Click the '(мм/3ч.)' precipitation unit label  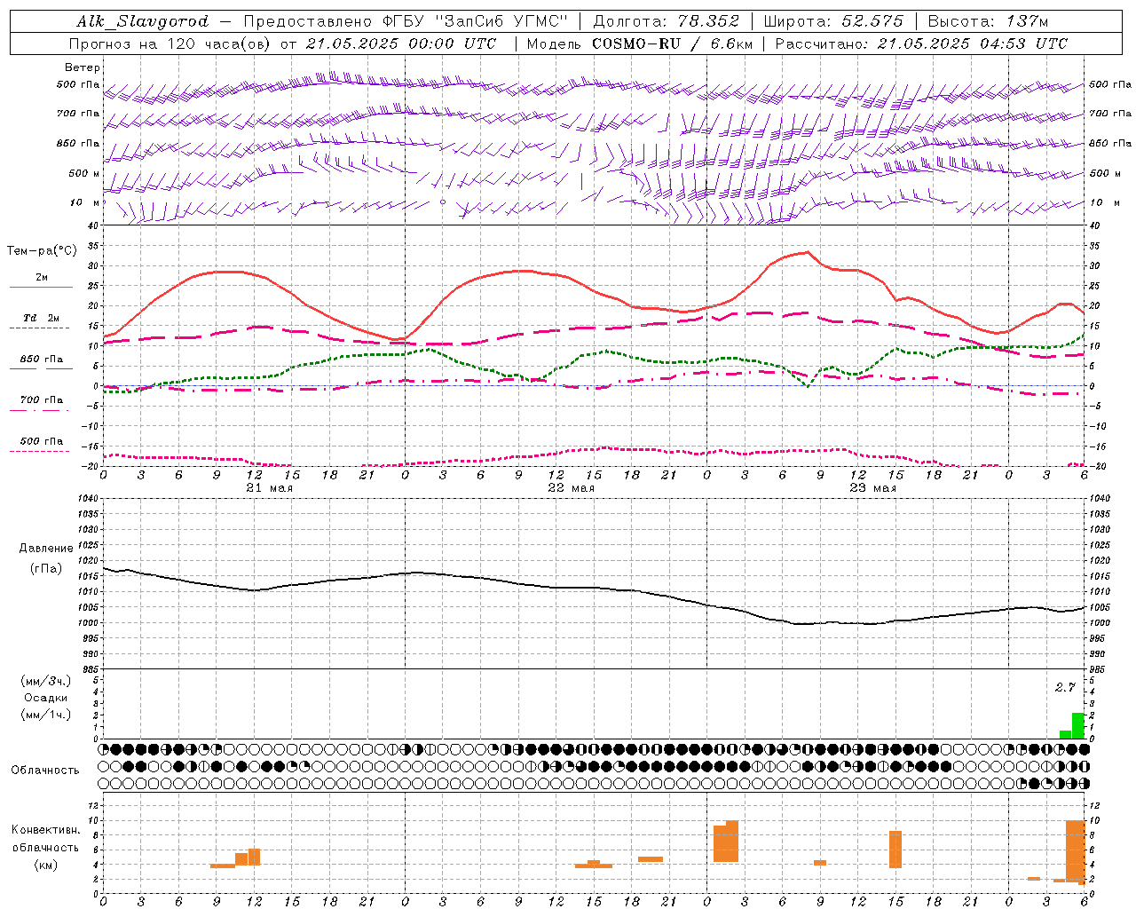coord(46,681)
